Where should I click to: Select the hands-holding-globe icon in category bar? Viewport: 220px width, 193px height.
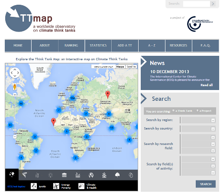pos(91,175)
